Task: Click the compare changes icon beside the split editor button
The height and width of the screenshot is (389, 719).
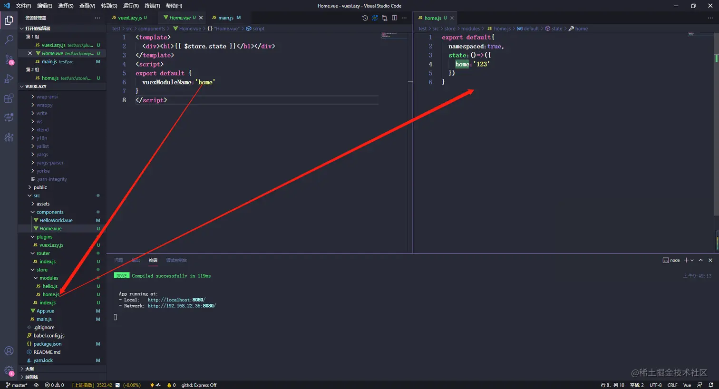Action: point(385,18)
